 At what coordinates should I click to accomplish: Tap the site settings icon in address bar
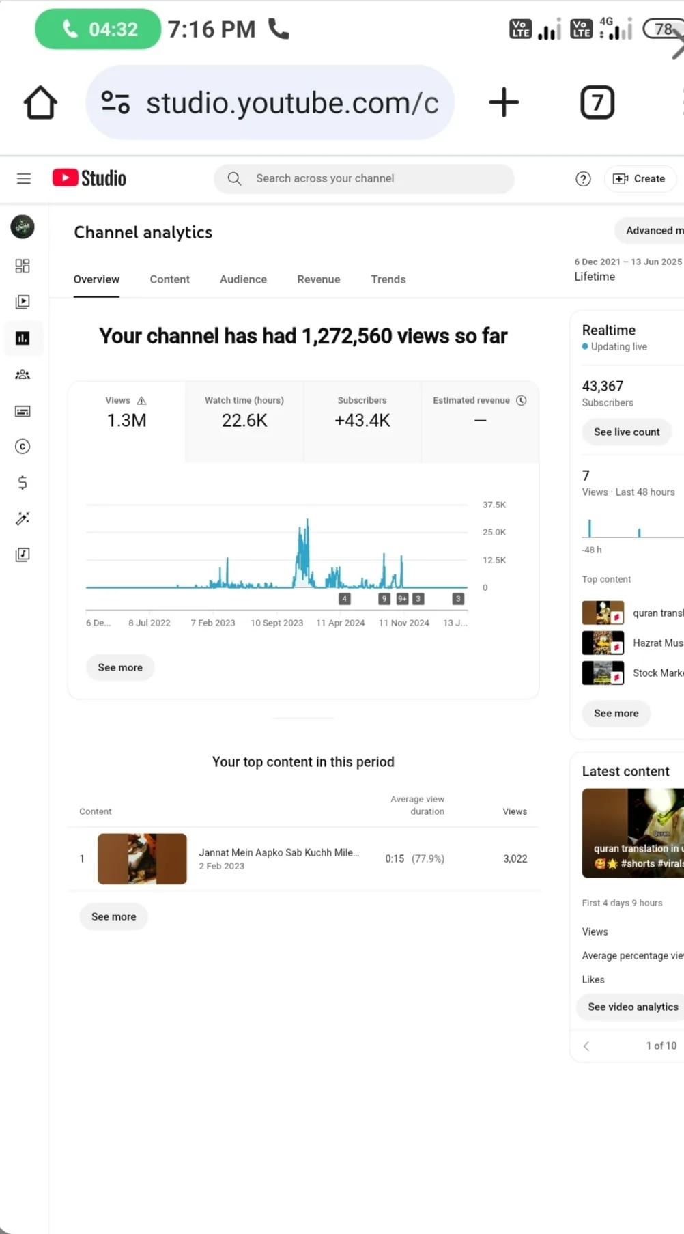[115, 102]
